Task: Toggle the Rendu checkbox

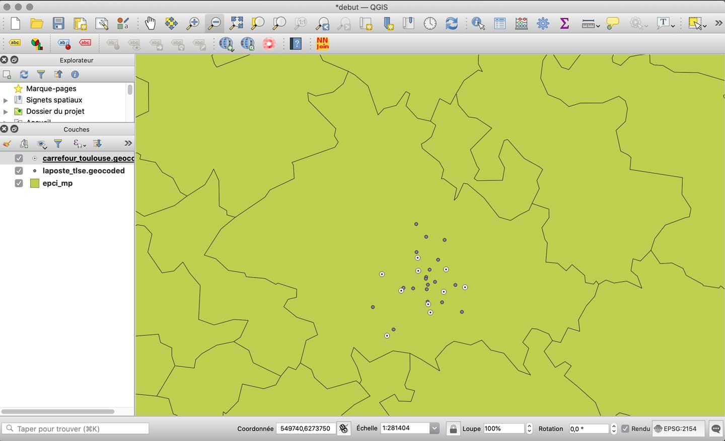Action: tap(625, 429)
